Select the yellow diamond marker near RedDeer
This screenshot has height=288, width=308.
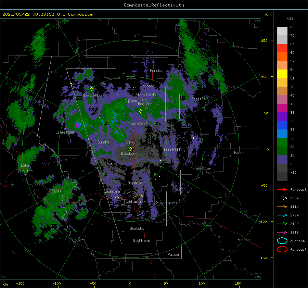141,111
